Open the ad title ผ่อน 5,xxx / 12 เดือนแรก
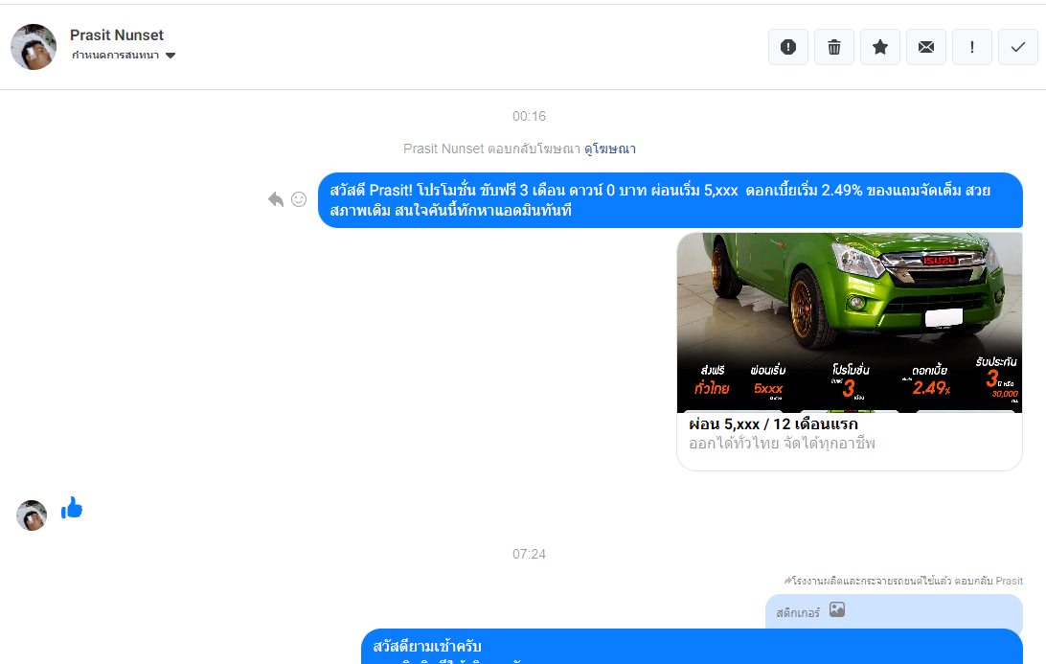The height and width of the screenshot is (664, 1046). click(x=773, y=424)
